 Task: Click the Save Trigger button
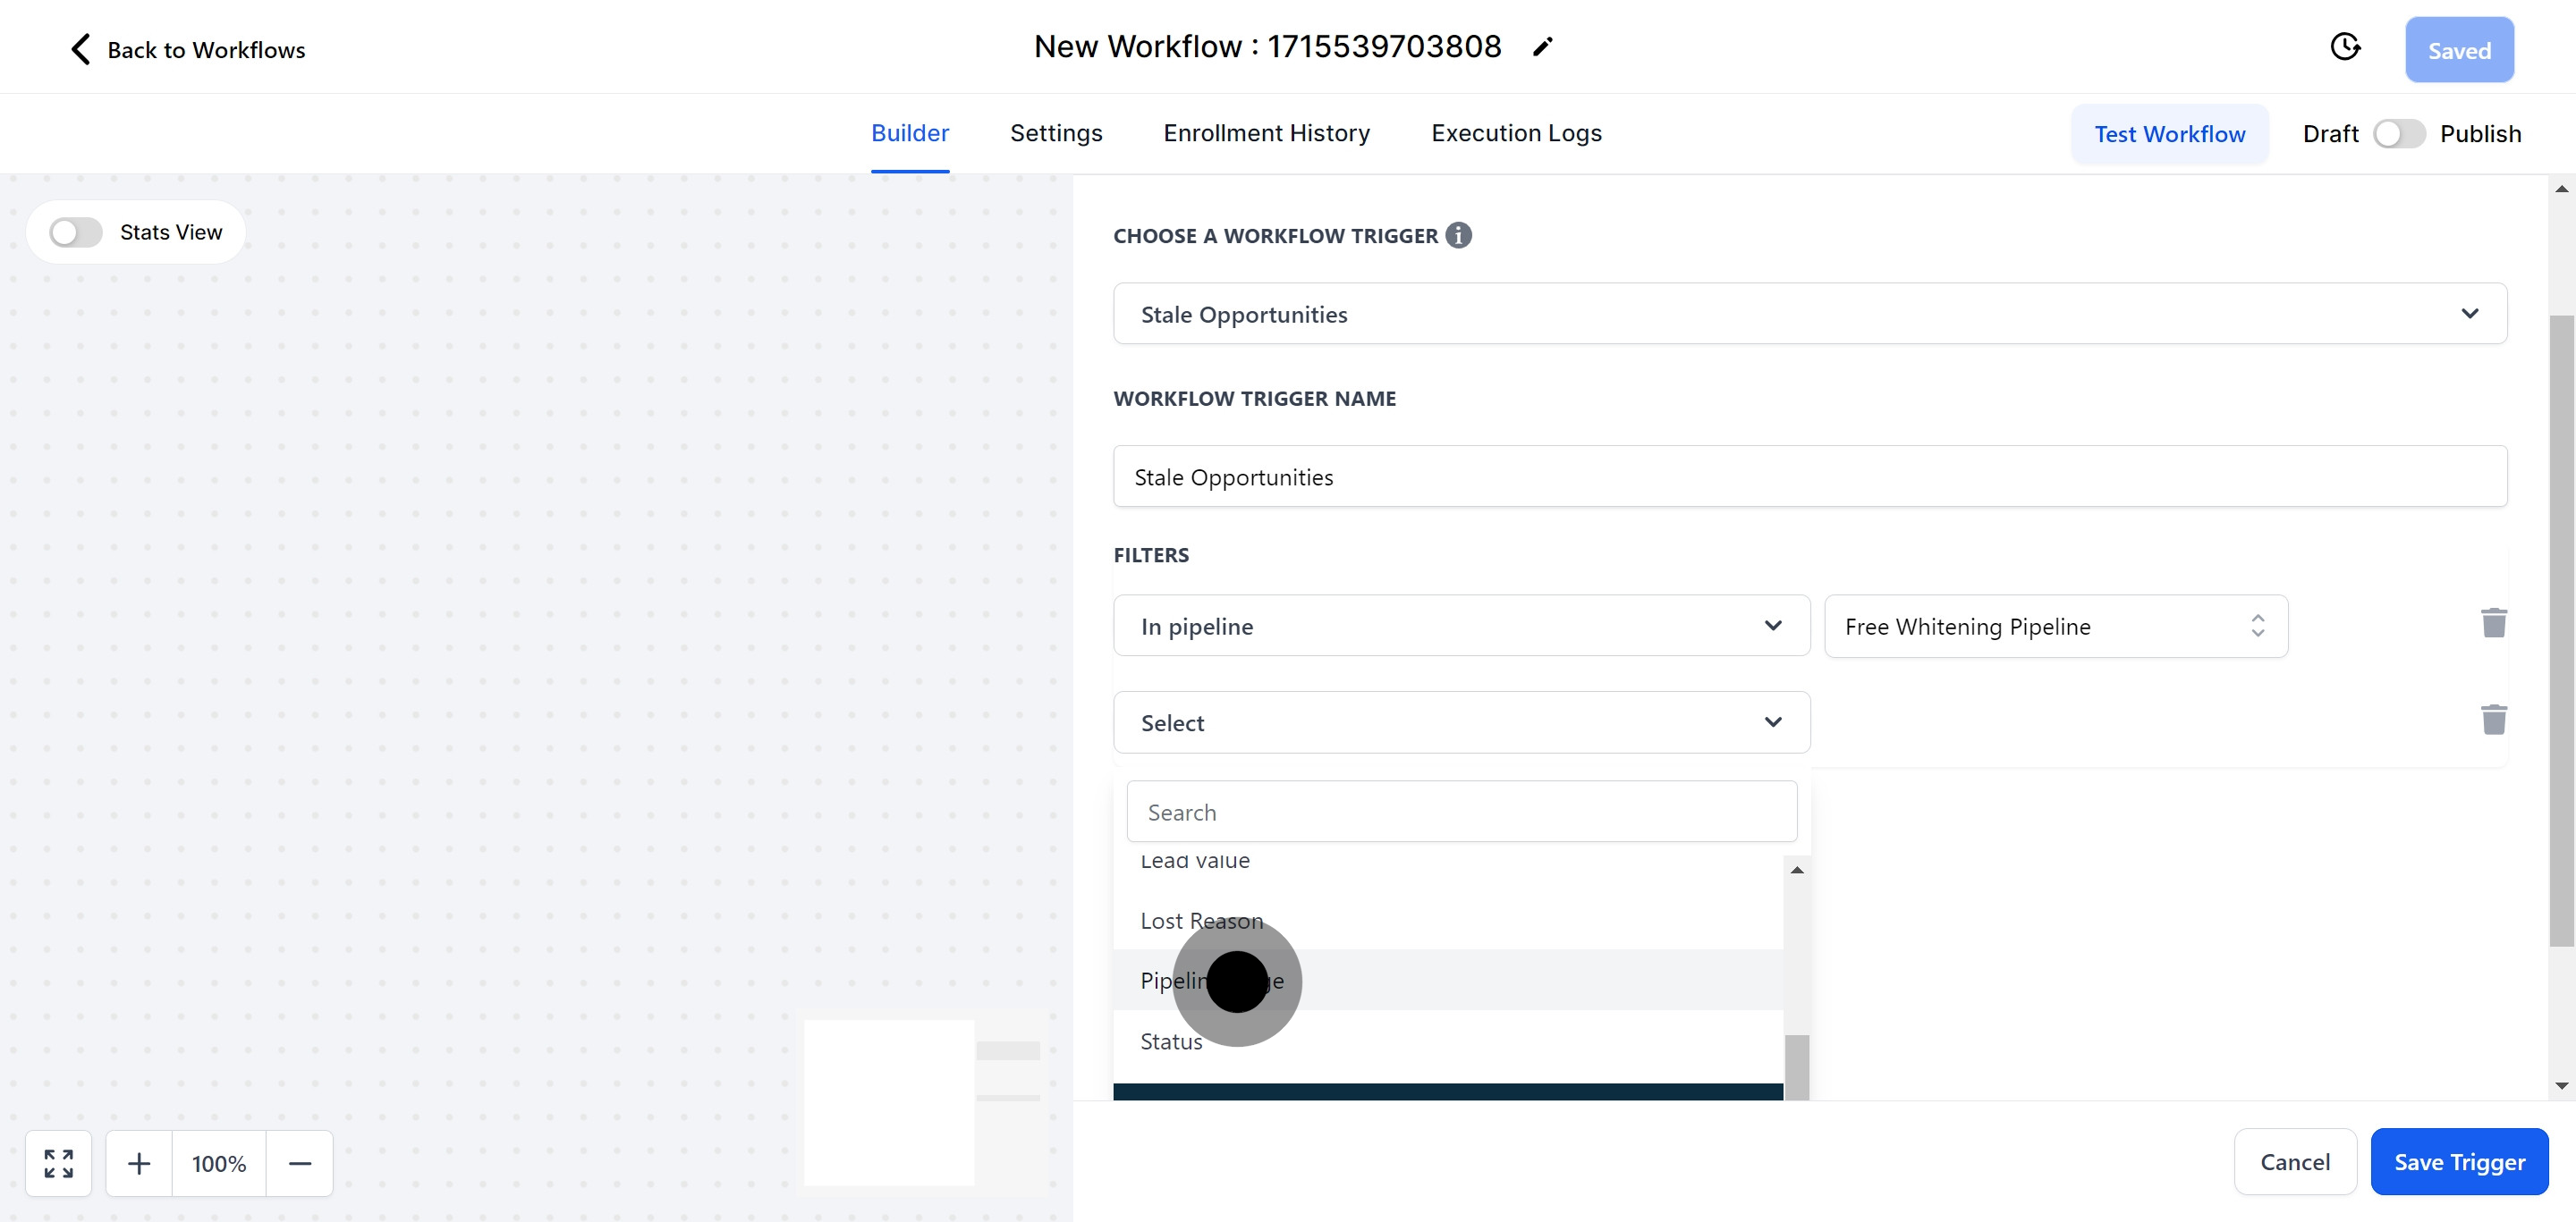click(x=2459, y=1161)
